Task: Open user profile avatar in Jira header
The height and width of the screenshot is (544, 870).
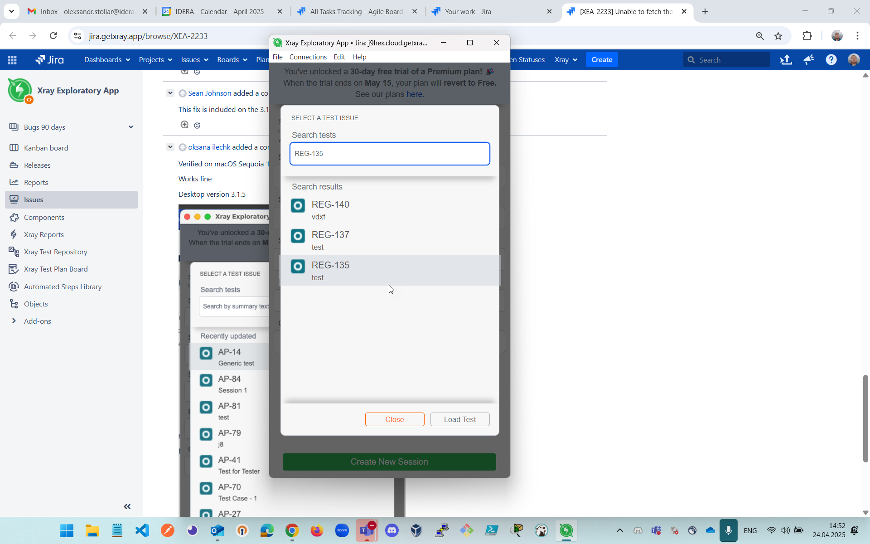Action: point(854,60)
